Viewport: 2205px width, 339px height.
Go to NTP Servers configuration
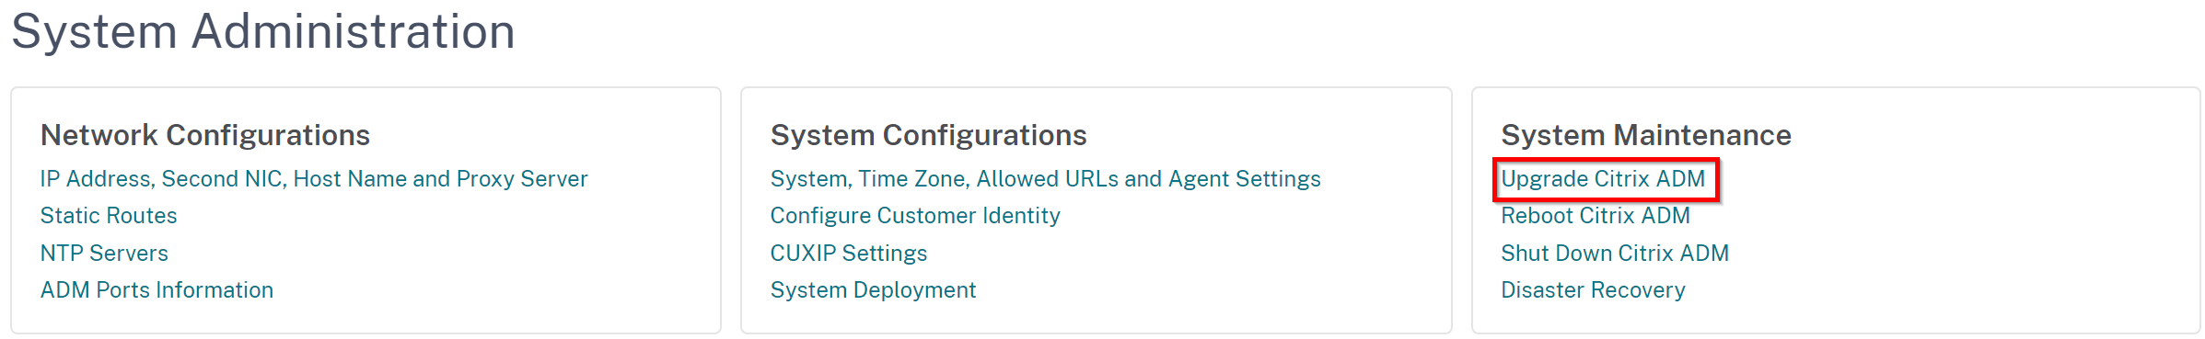(x=104, y=254)
